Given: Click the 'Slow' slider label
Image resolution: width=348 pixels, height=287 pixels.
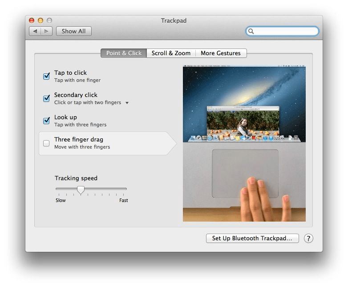Looking at the screenshot, I should coord(61,200).
